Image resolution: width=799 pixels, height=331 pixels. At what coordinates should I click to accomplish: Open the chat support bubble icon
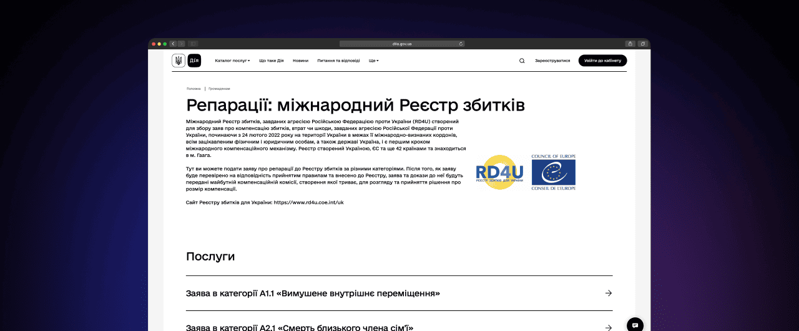[x=635, y=325]
